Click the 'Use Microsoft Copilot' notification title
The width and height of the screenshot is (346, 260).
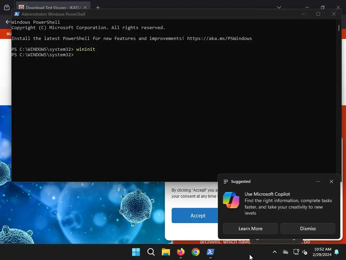267,194
